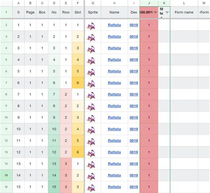Image resolution: width=210 pixels, height=193 pixels.
Task: Click the Sprite header cell
Action: pyautogui.click(x=93, y=12)
